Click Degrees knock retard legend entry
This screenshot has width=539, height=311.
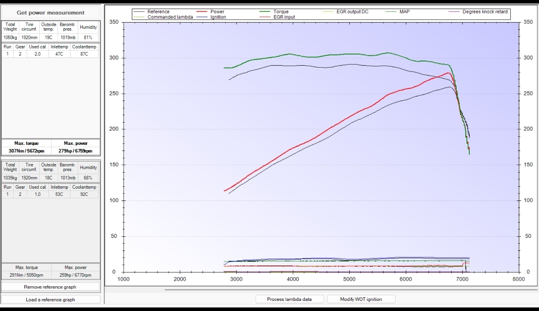click(484, 12)
